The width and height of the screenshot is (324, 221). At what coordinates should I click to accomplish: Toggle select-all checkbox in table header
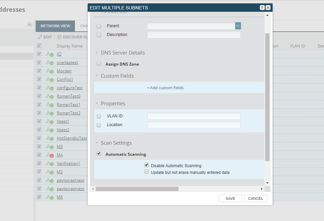[39, 46]
